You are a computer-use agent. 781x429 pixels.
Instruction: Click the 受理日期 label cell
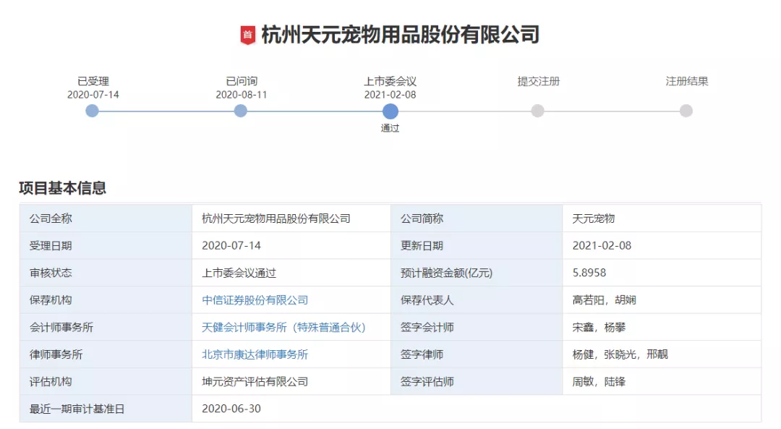(x=106, y=246)
